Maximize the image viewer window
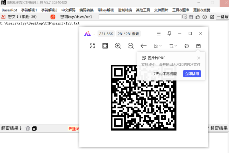 [190, 33]
